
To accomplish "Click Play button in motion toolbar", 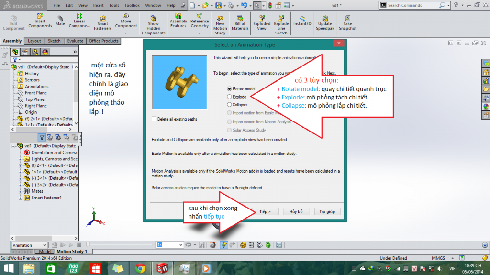I will coord(71,245).
